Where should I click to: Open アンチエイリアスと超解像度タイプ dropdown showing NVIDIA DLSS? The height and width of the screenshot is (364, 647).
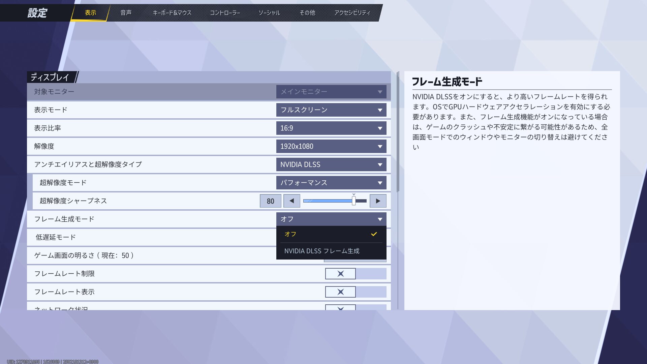tap(331, 164)
